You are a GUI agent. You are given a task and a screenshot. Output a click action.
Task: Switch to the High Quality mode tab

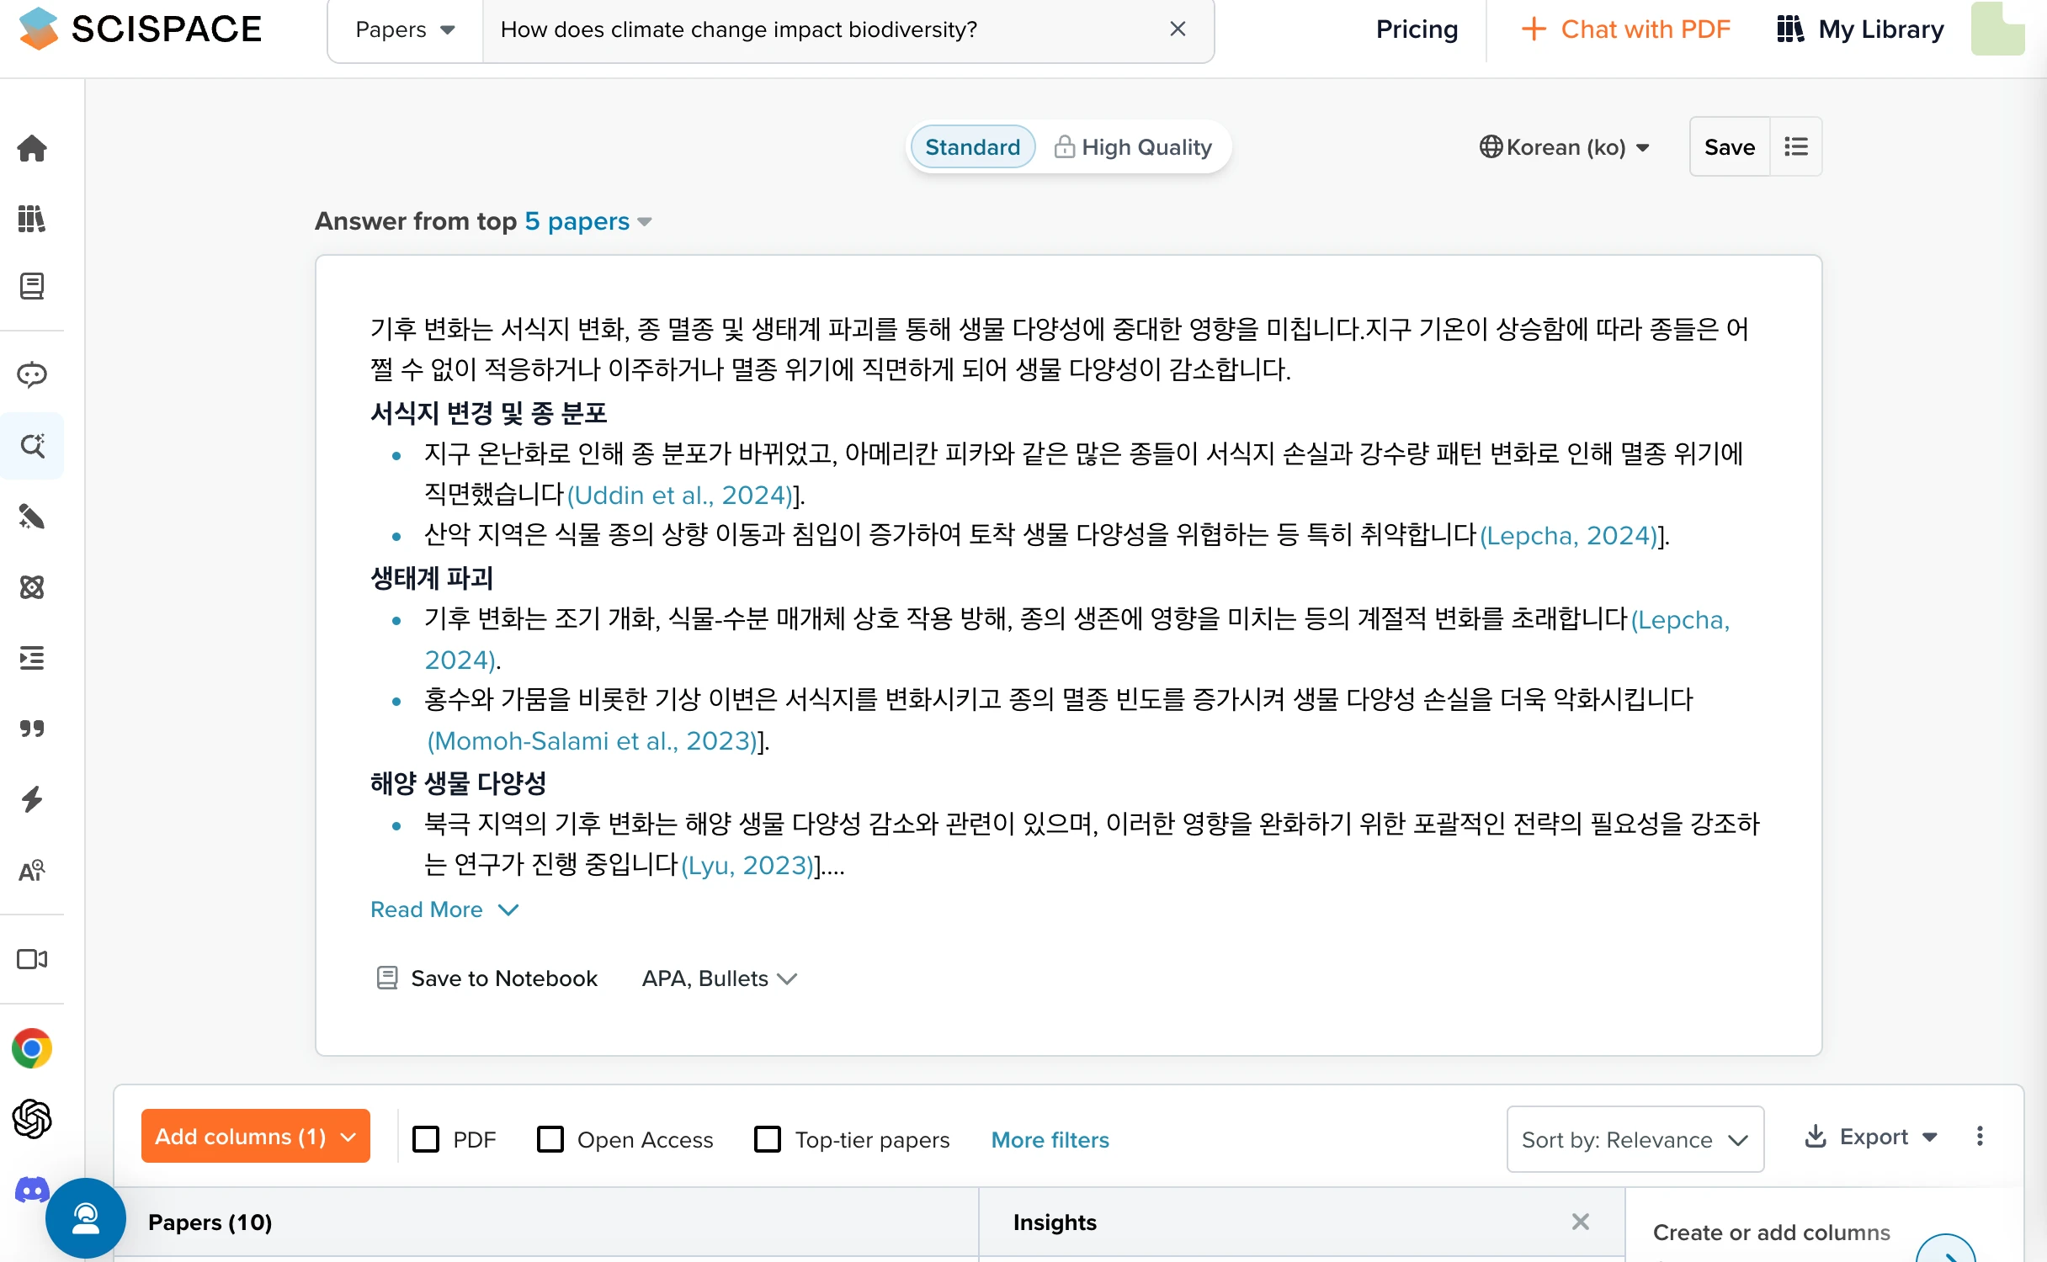click(x=1133, y=147)
